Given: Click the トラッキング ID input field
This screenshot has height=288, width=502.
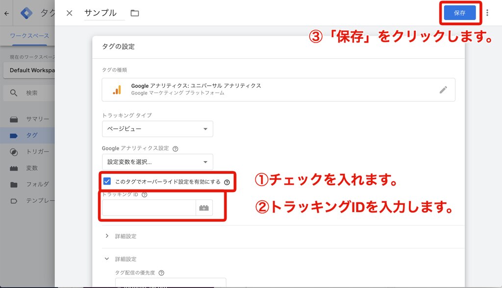Looking at the screenshot, I should [x=149, y=208].
